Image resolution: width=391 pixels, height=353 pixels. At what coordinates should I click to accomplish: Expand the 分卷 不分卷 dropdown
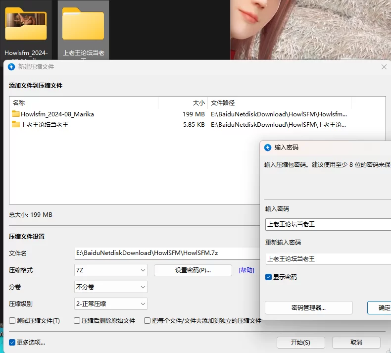coord(111,287)
